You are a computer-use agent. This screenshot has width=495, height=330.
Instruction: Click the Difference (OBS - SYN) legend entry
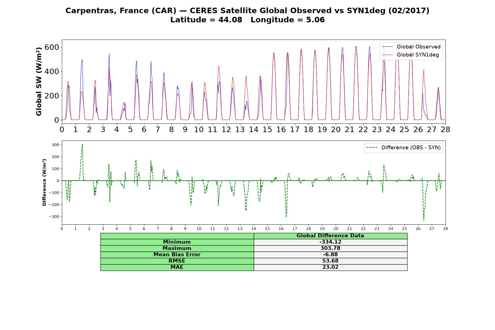[404, 148]
